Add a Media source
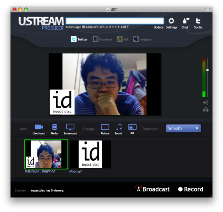223x212 pixels. (54, 129)
